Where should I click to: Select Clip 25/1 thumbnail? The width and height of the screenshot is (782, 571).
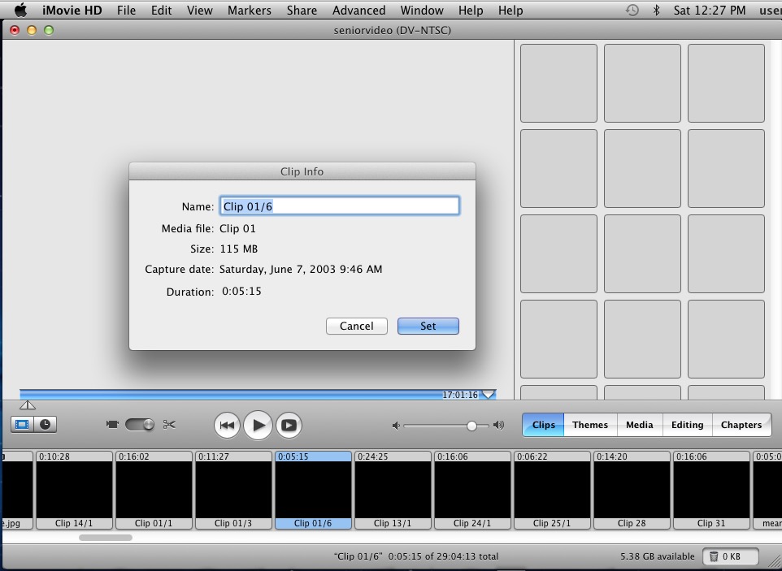[x=552, y=490]
